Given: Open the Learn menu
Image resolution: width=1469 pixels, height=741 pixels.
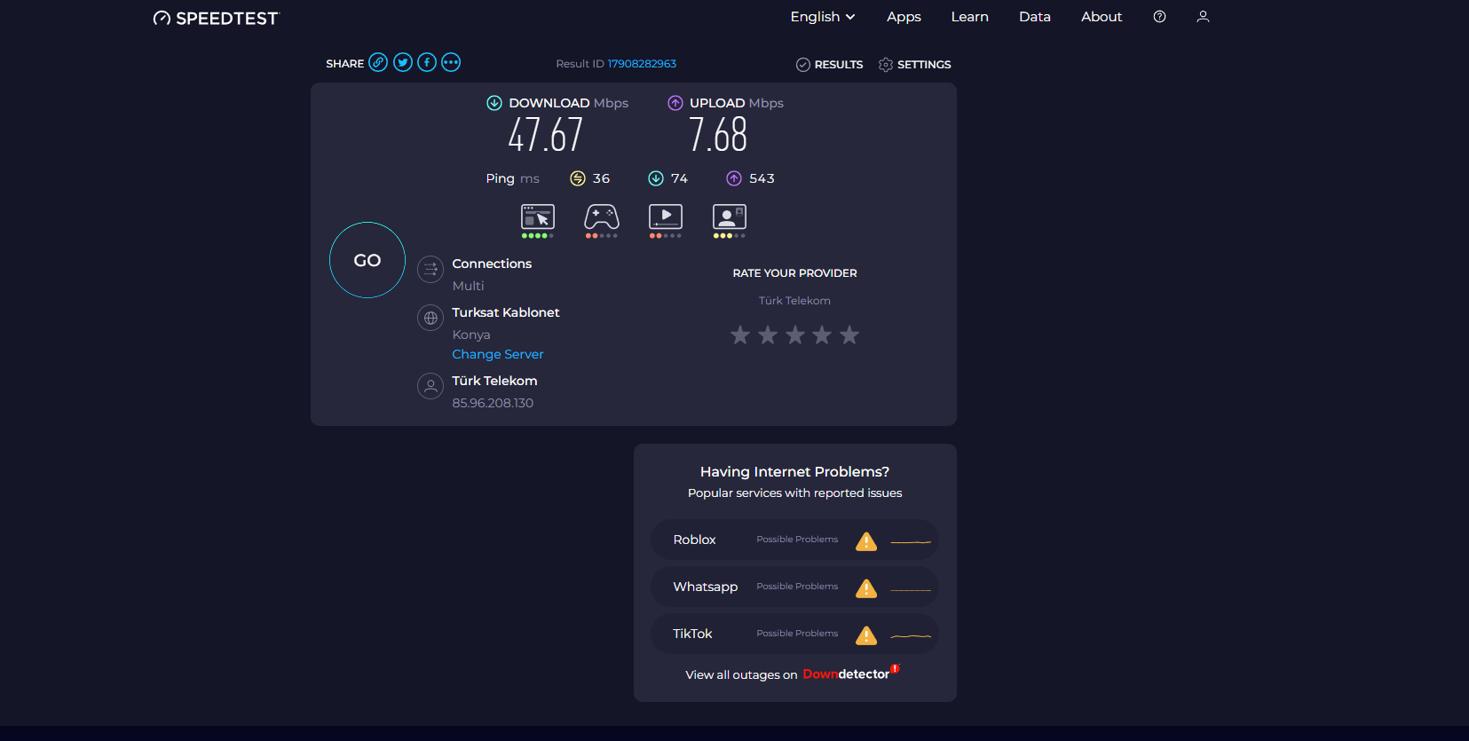Looking at the screenshot, I should 969,17.
